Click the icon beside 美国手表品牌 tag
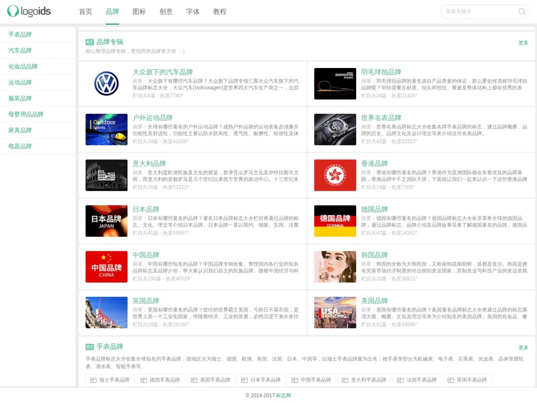Screen dimensions: 537x403 tap(194, 380)
